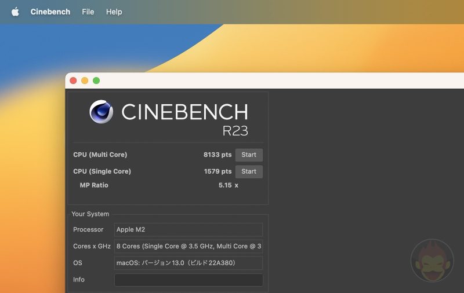The image size is (464, 293).
Task: Click the Processor field showing Apple M2
Action: pos(188,229)
